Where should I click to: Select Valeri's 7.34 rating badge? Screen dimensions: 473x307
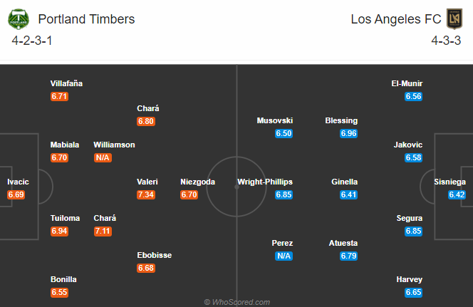146,195
